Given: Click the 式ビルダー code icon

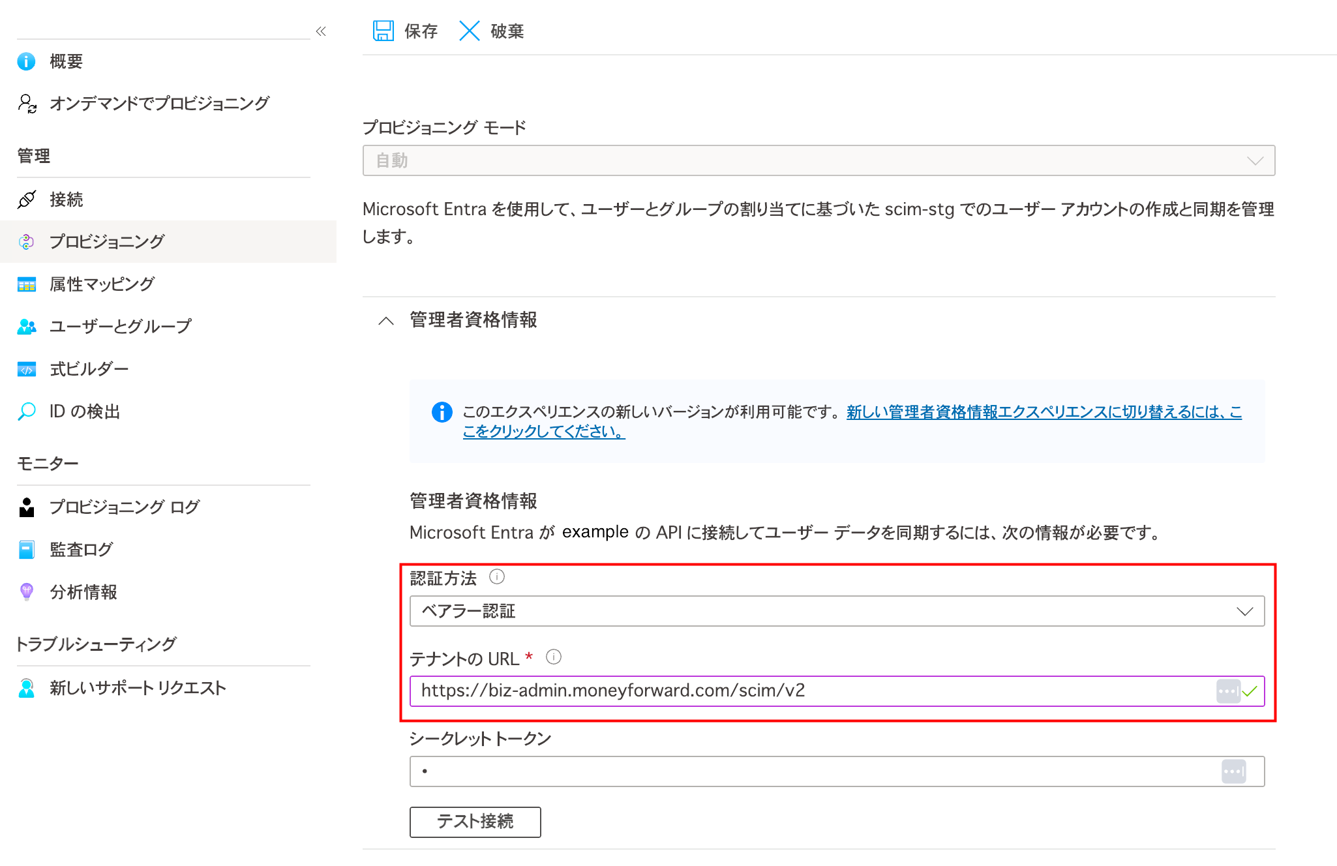Looking at the screenshot, I should click(x=27, y=370).
